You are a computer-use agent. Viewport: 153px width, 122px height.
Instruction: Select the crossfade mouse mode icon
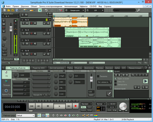[x=40, y=10]
